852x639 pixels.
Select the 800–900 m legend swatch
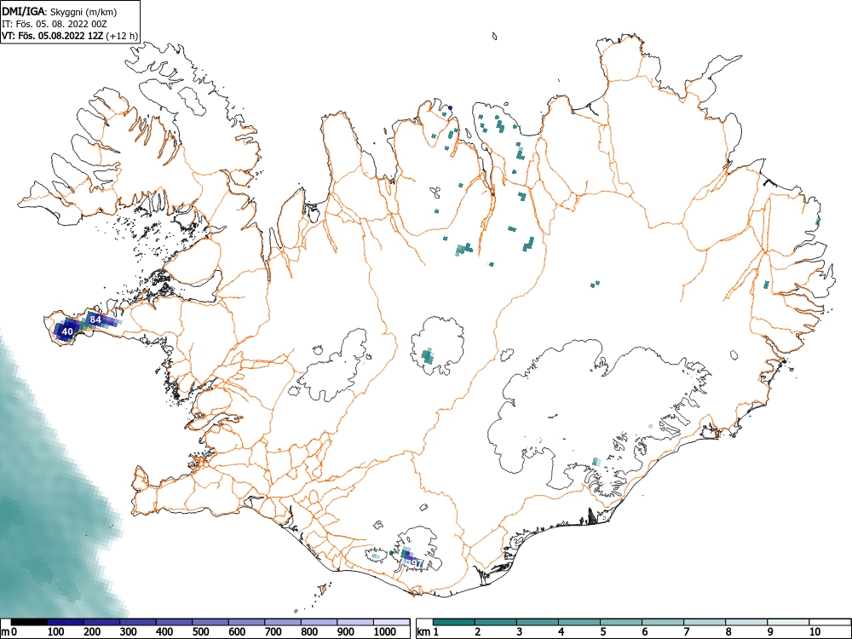[x=319, y=622]
